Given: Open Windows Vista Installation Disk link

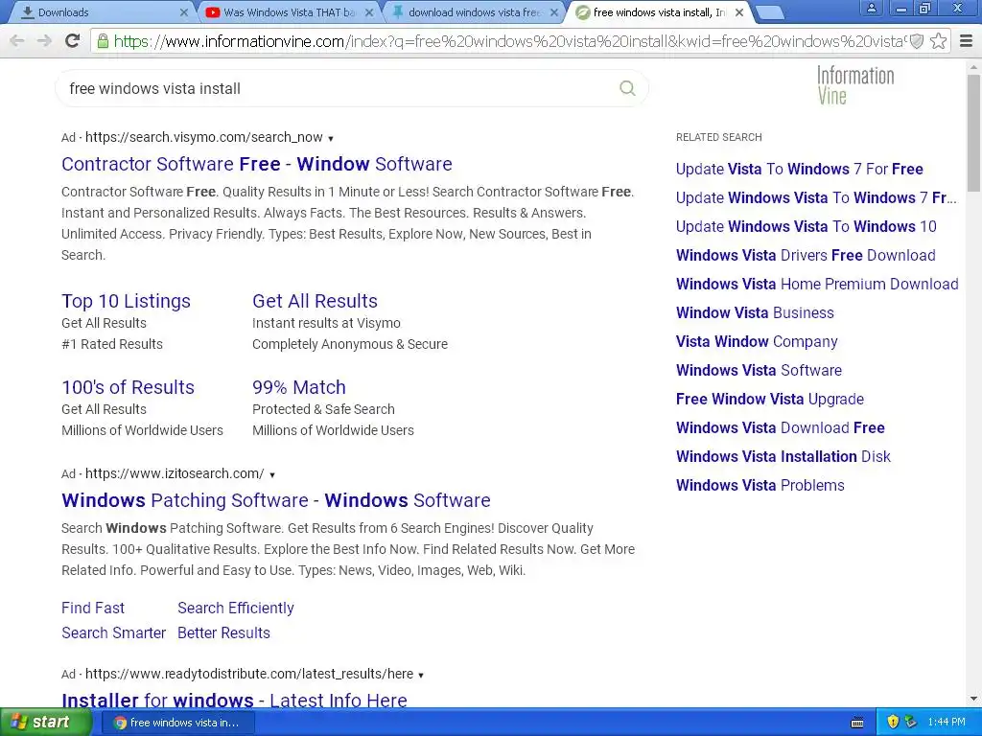Looking at the screenshot, I should pyautogui.click(x=783, y=457).
